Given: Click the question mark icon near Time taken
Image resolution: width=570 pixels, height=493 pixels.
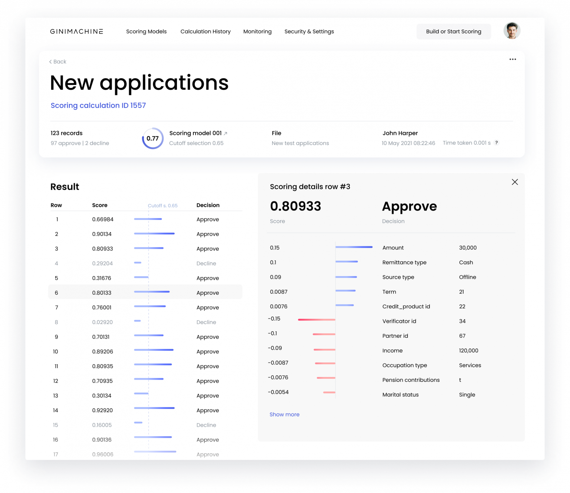Looking at the screenshot, I should click(497, 143).
